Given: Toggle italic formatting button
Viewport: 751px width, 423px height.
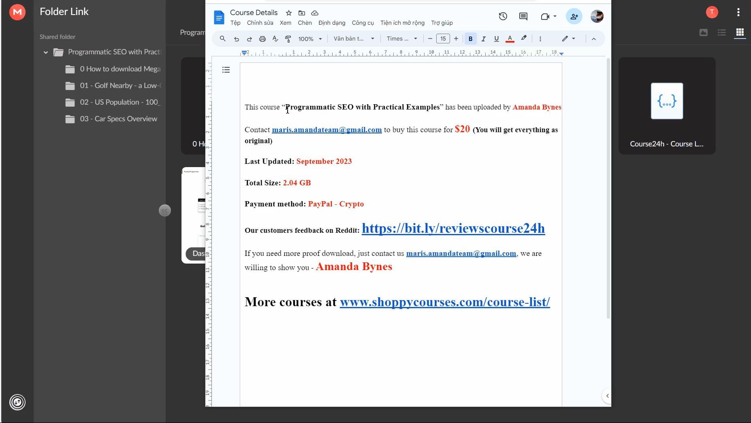Looking at the screenshot, I should [483, 39].
